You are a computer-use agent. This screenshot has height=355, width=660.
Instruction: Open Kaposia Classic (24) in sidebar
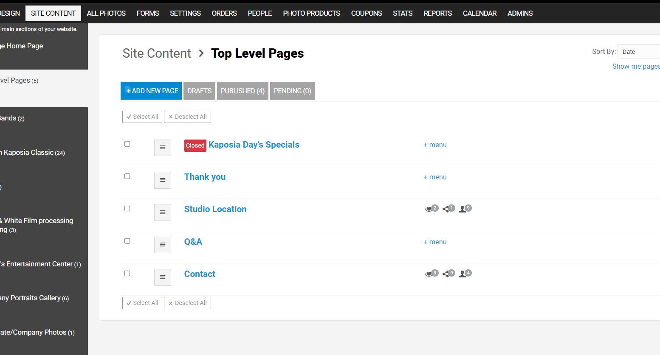(33, 152)
